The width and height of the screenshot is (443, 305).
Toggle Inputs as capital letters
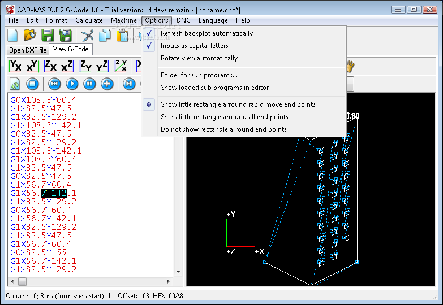[244, 46]
